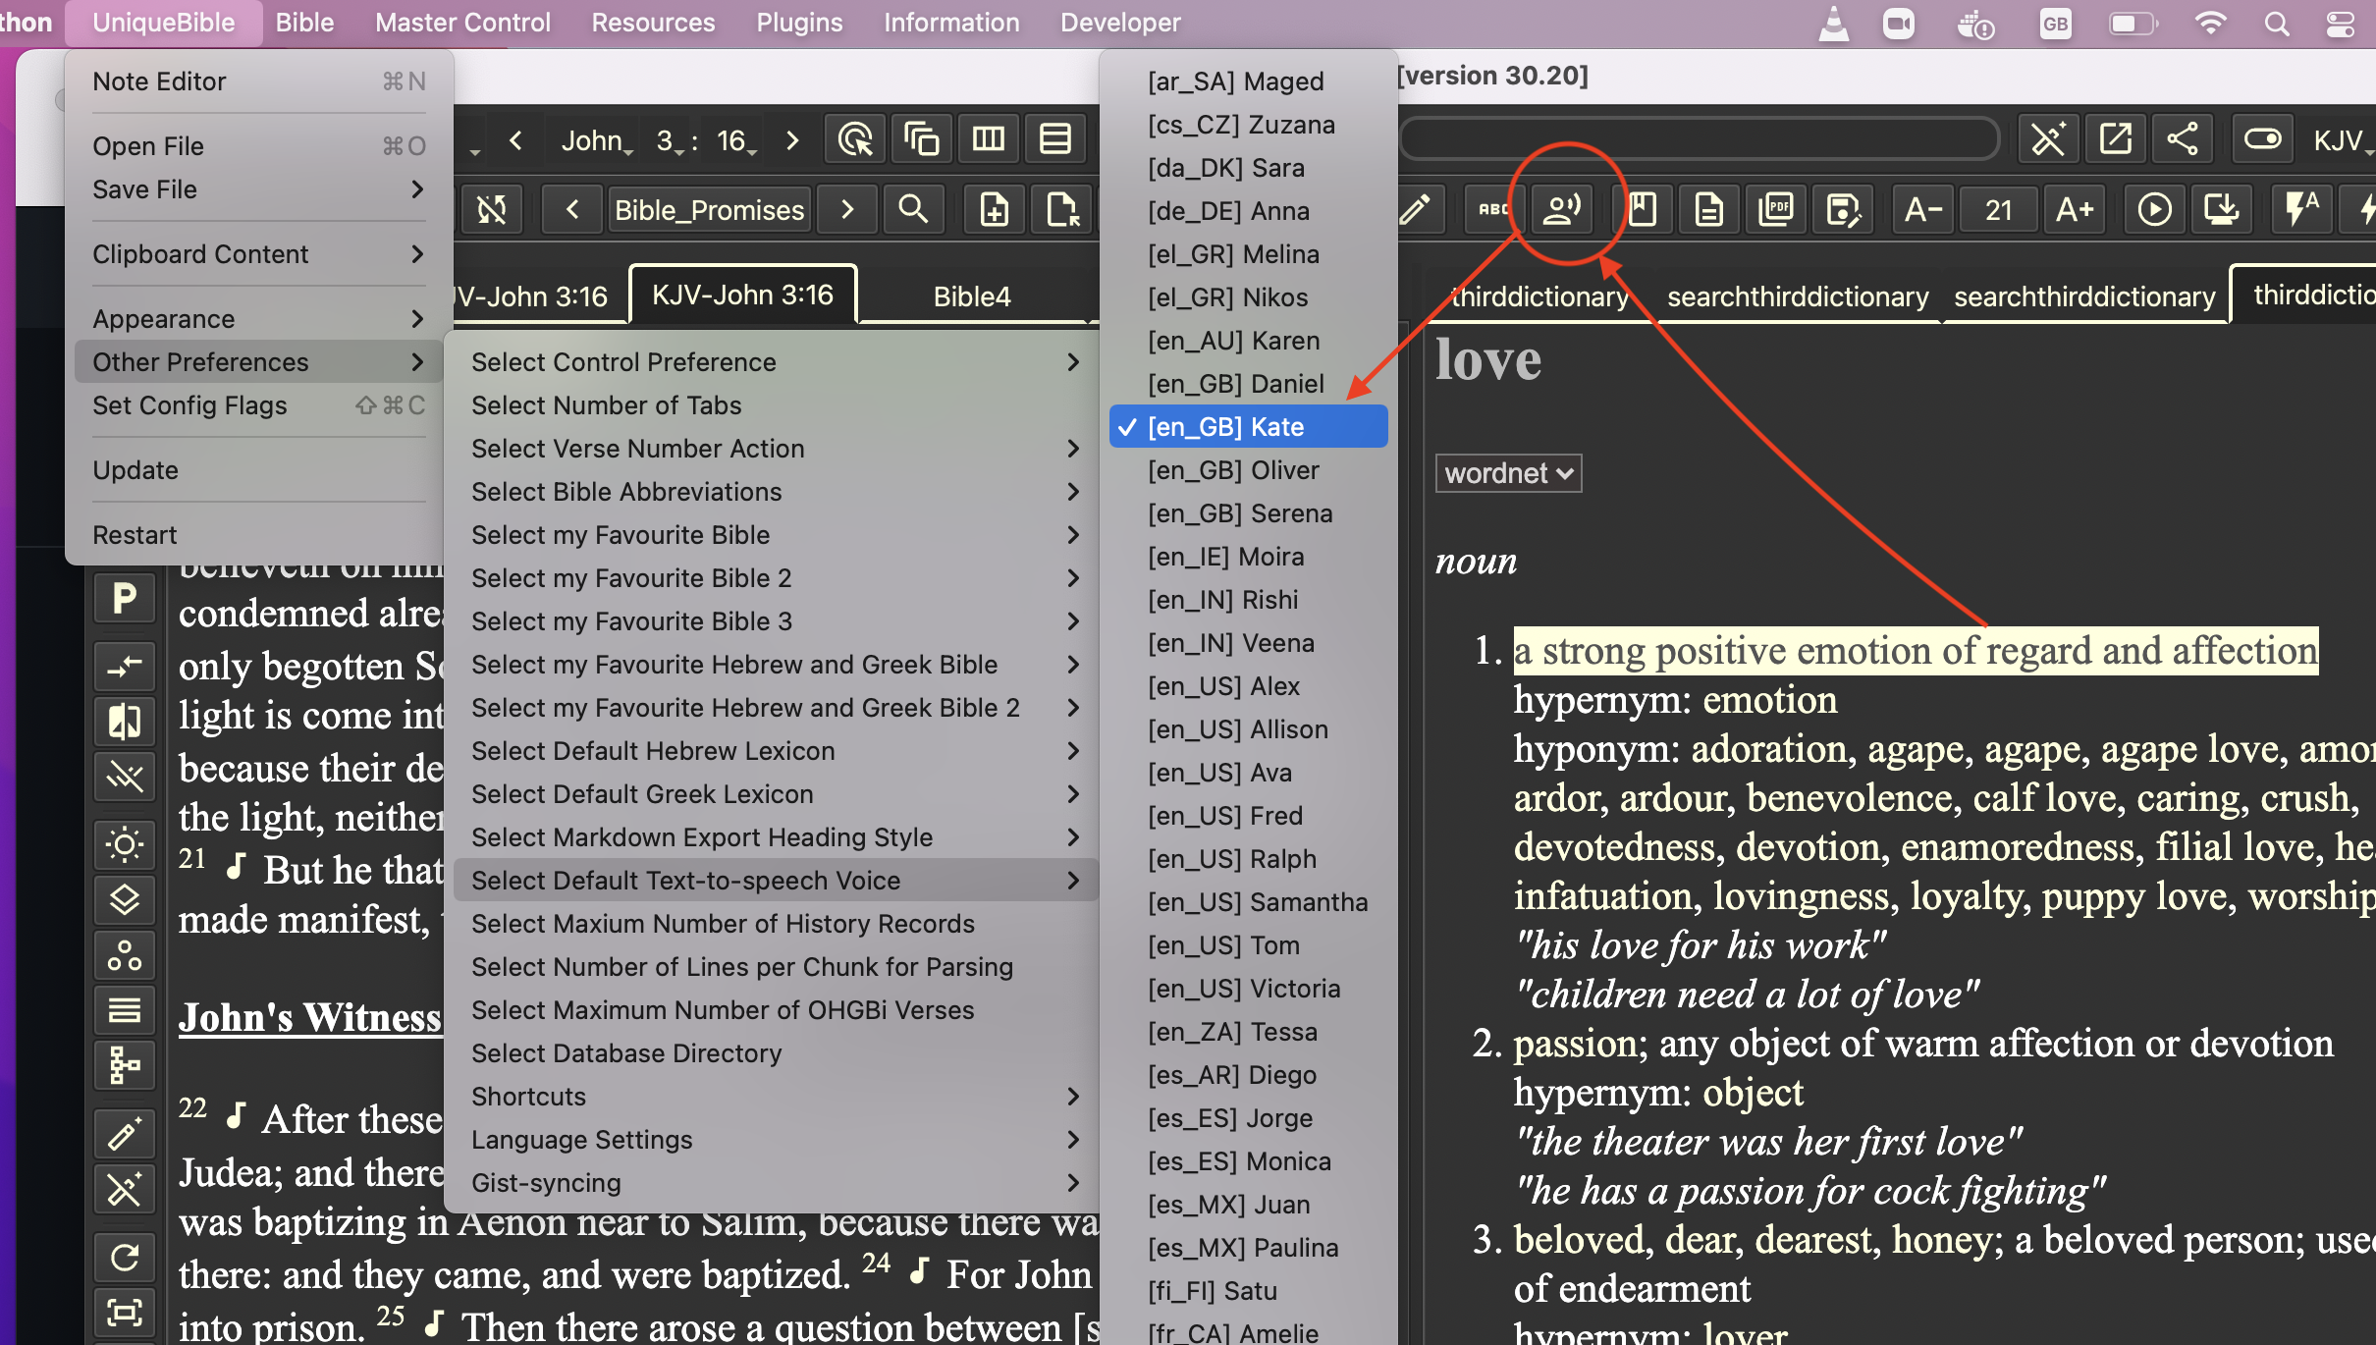Select [es_ES] Monica voice
This screenshot has width=2376, height=1345.
pyautogui.click(x=1249, y=1161)
